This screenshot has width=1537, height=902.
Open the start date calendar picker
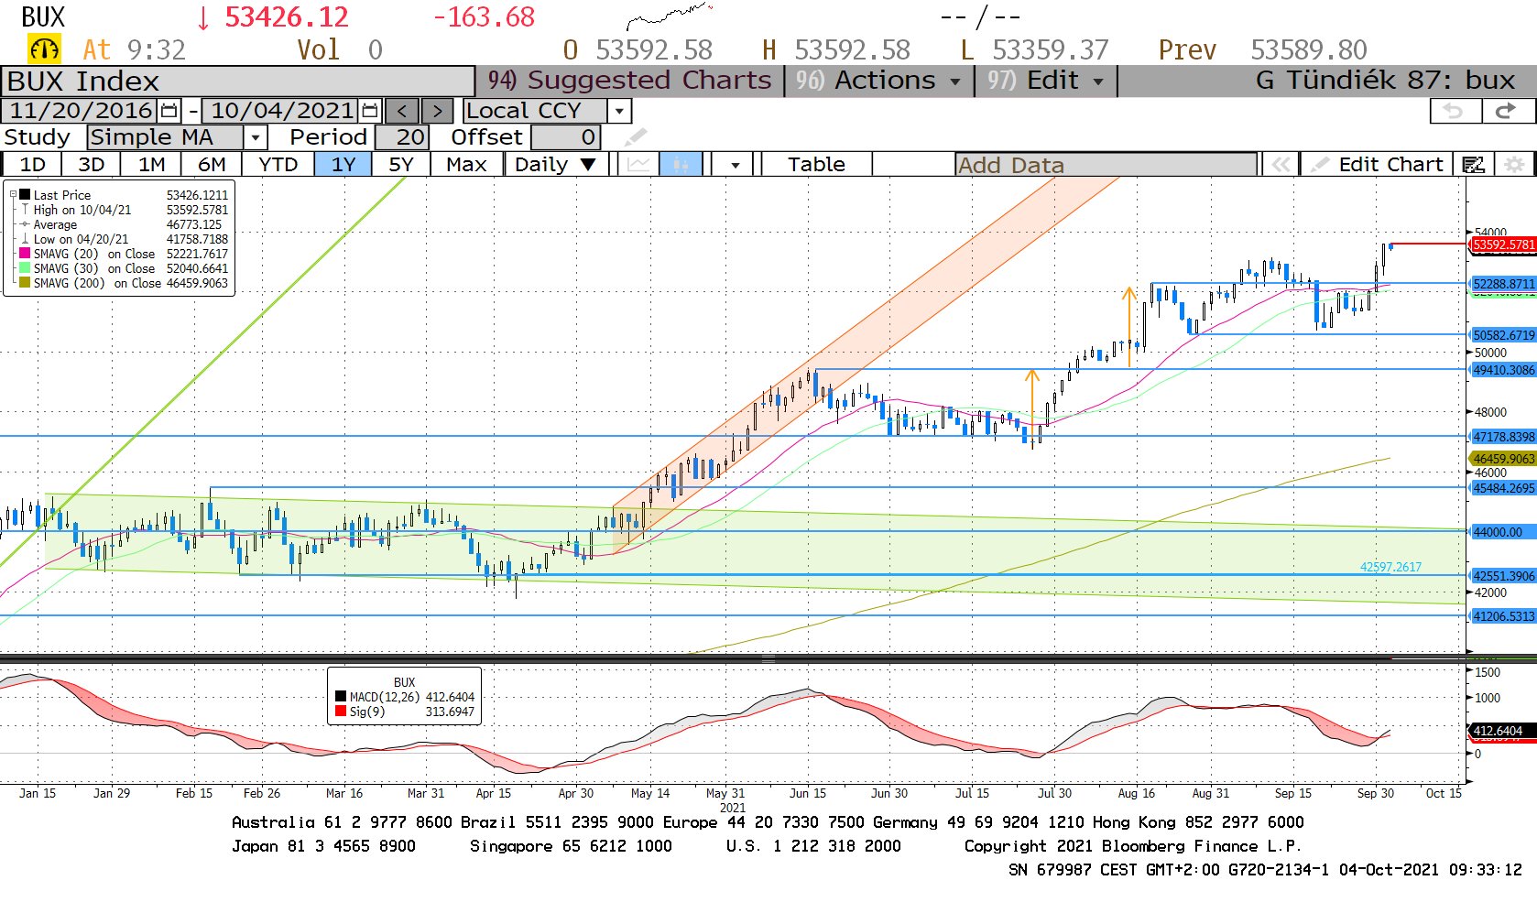coord(169,111)
